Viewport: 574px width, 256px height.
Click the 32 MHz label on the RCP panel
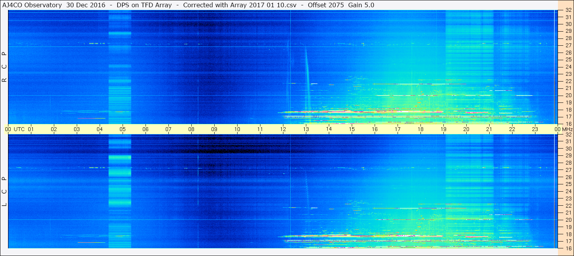point(568,10)
